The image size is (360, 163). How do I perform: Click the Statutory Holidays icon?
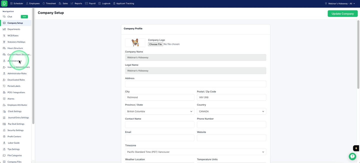click(4, 42)
